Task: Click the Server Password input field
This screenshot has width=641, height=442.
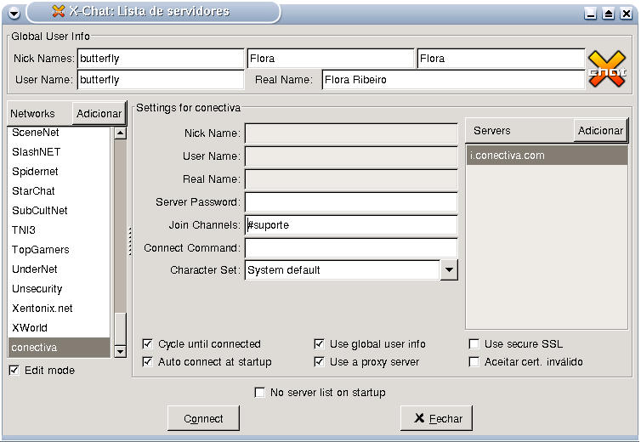Action: [x=351, y=202]
